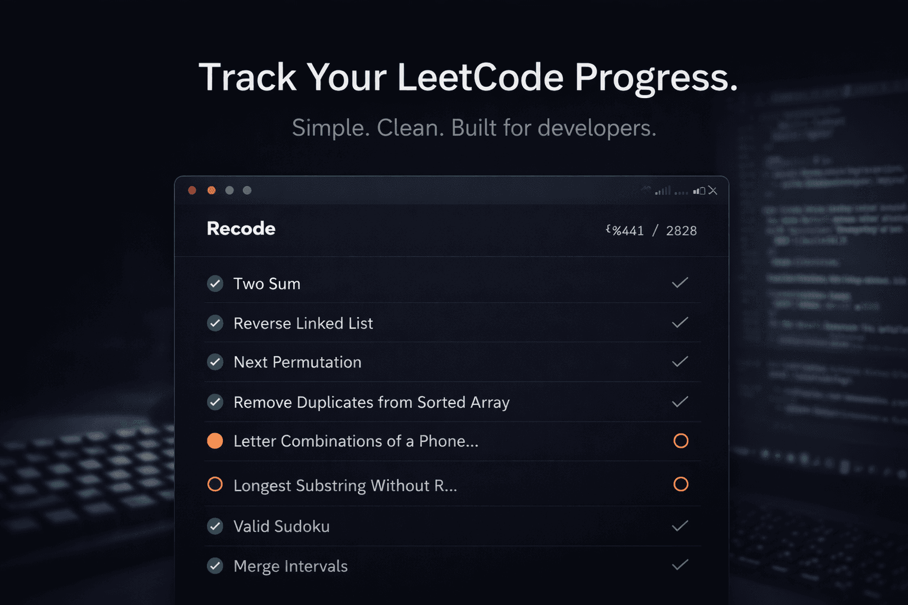Click the right-end checkmark for Next Permutation
Viewport: 908px width, 605px height.
point(680,362)
